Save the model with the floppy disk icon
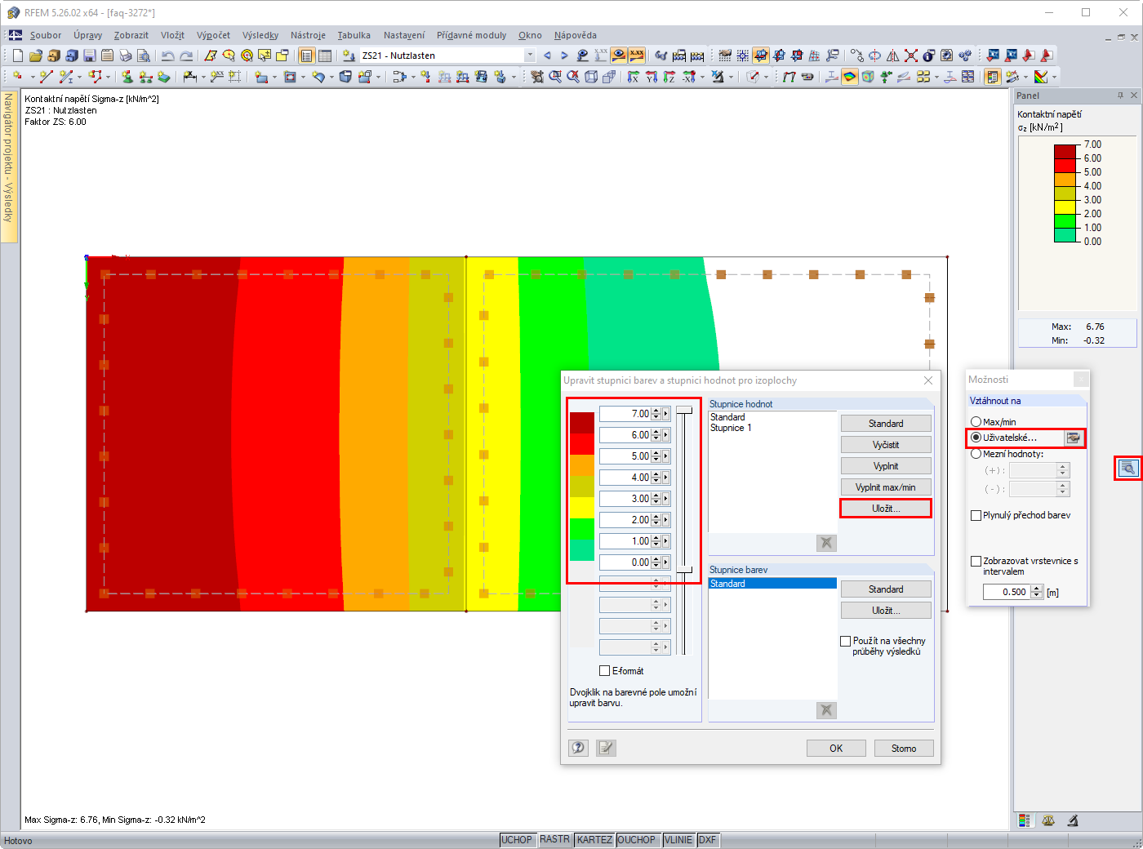Viewport: 1143px width, 849px height. click(90, 56)
